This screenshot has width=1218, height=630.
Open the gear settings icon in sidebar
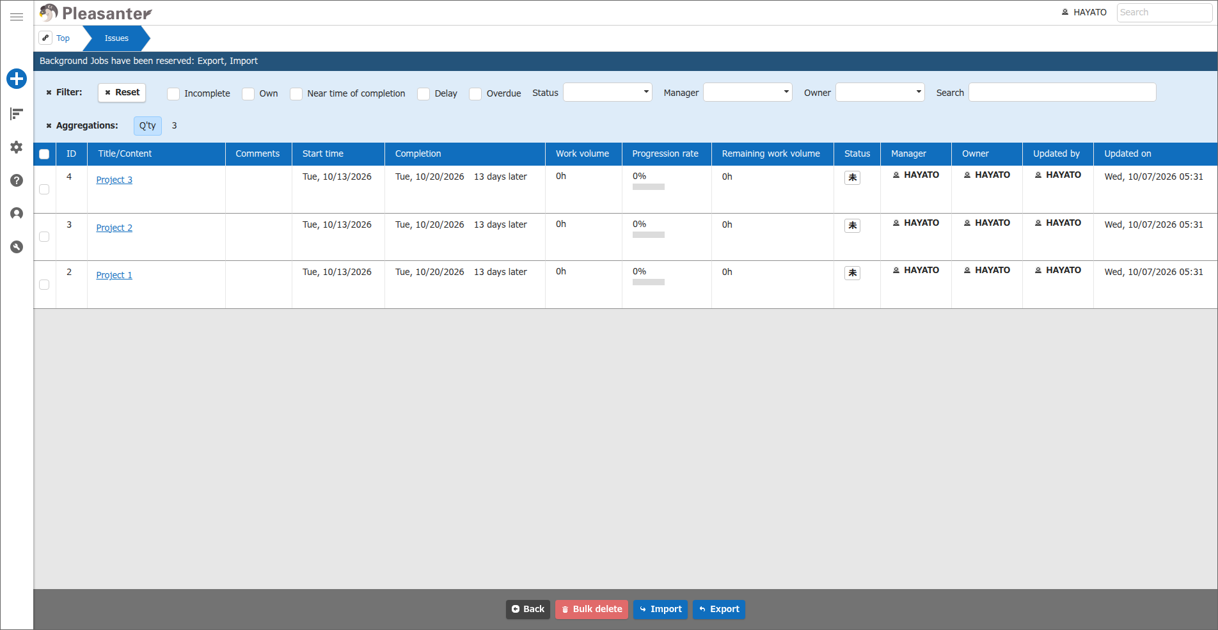tap(17, 147)
